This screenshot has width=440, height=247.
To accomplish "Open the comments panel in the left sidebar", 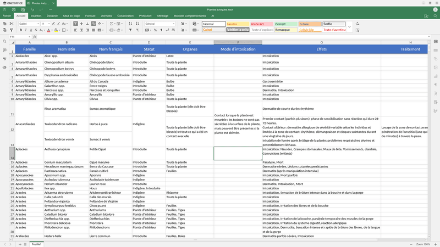I will tap(4, 50).
